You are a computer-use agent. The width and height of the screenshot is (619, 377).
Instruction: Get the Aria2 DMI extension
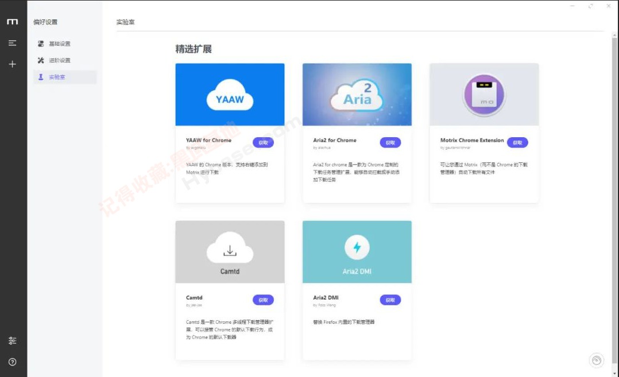click(x=390, y=300)
